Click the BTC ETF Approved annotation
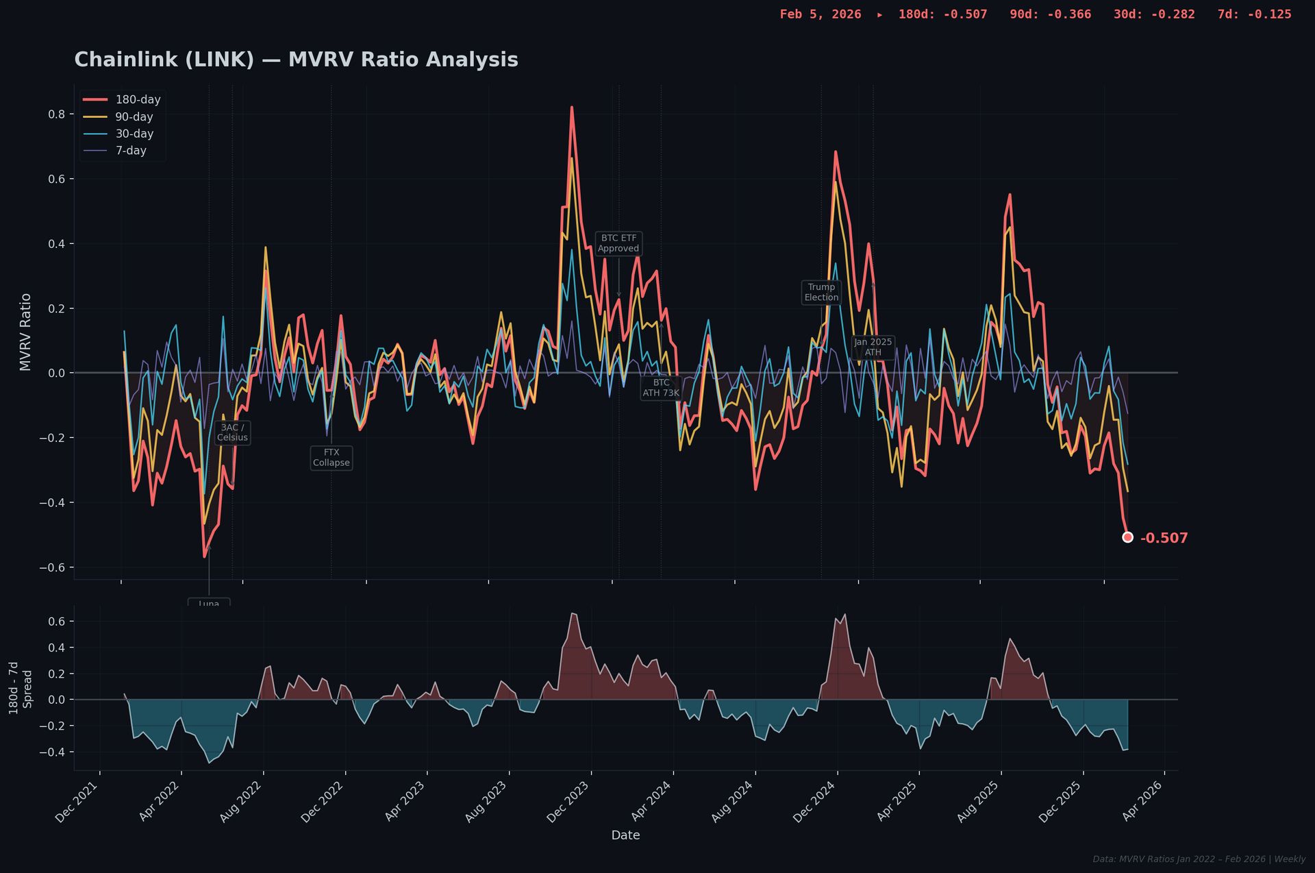 point(618,243)
